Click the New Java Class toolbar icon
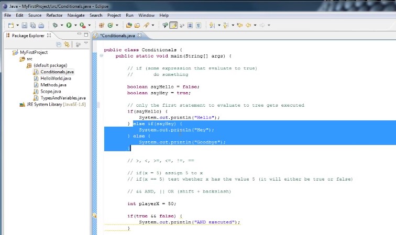This screenshot has height=235, width=396. [110, 25]
